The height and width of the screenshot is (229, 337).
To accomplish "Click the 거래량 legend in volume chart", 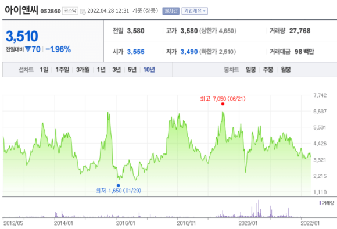I will click(x=327, y=203).
